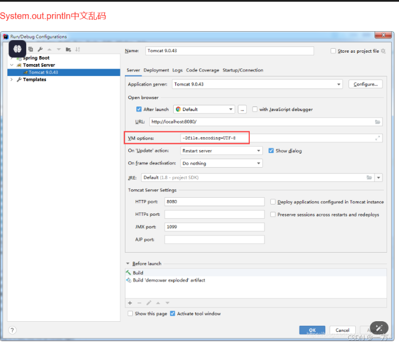Click the Chrome icon in browser dropdown
Viewport: 399px width, 345px height.
pyautogui.click(x=178, y=109)
